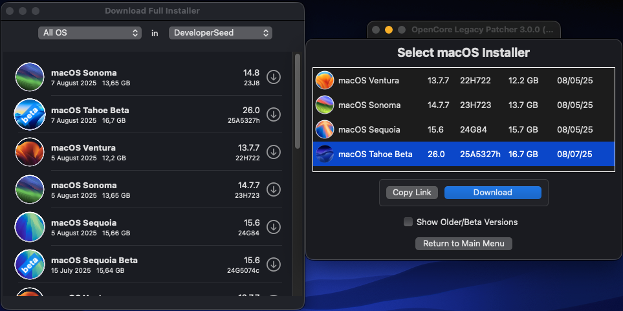Click Sonoma icon in Select macOS Installer
623x311 pixels.
point(325,105)
